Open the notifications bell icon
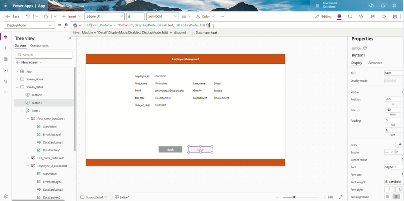 pos(383,6)
